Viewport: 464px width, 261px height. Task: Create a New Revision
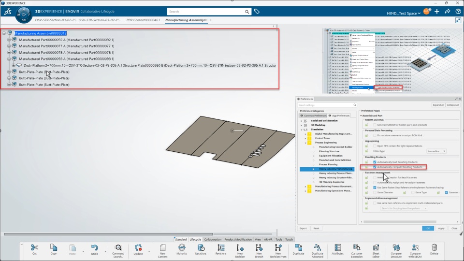point(240,251)
